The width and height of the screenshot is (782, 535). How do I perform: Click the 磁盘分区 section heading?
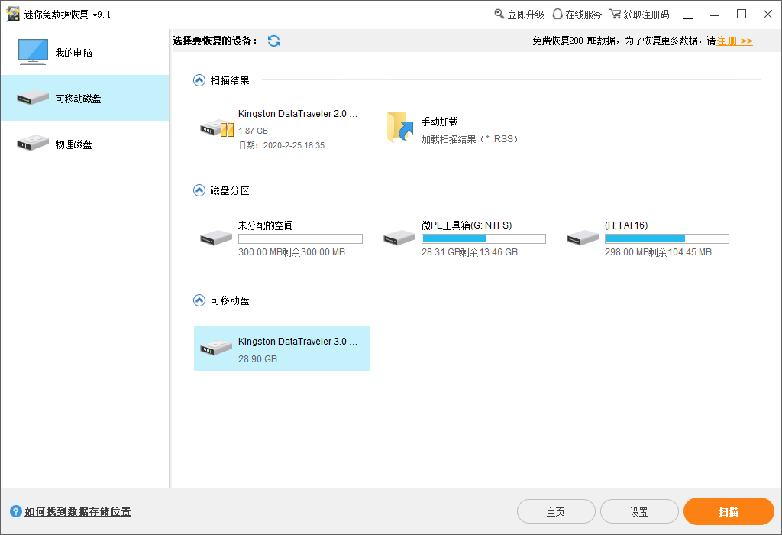[x=229, y=190]
